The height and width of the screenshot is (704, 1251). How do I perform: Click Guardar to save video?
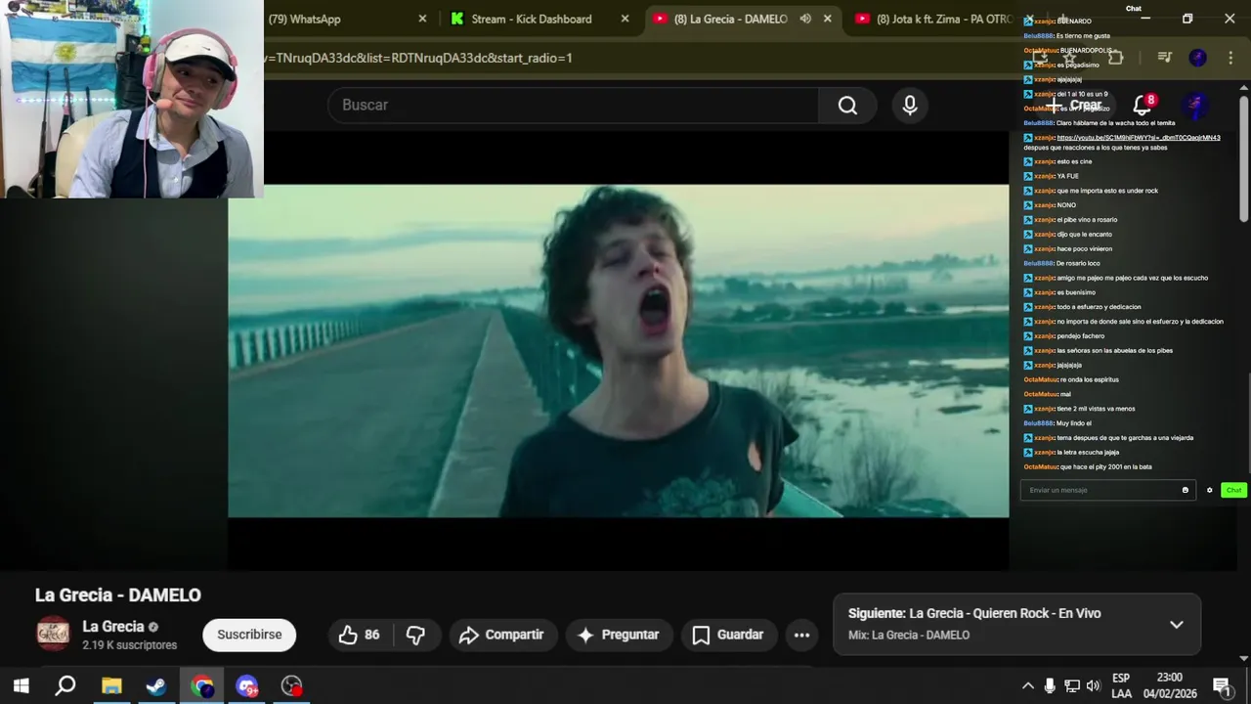(x=729, y=635)
